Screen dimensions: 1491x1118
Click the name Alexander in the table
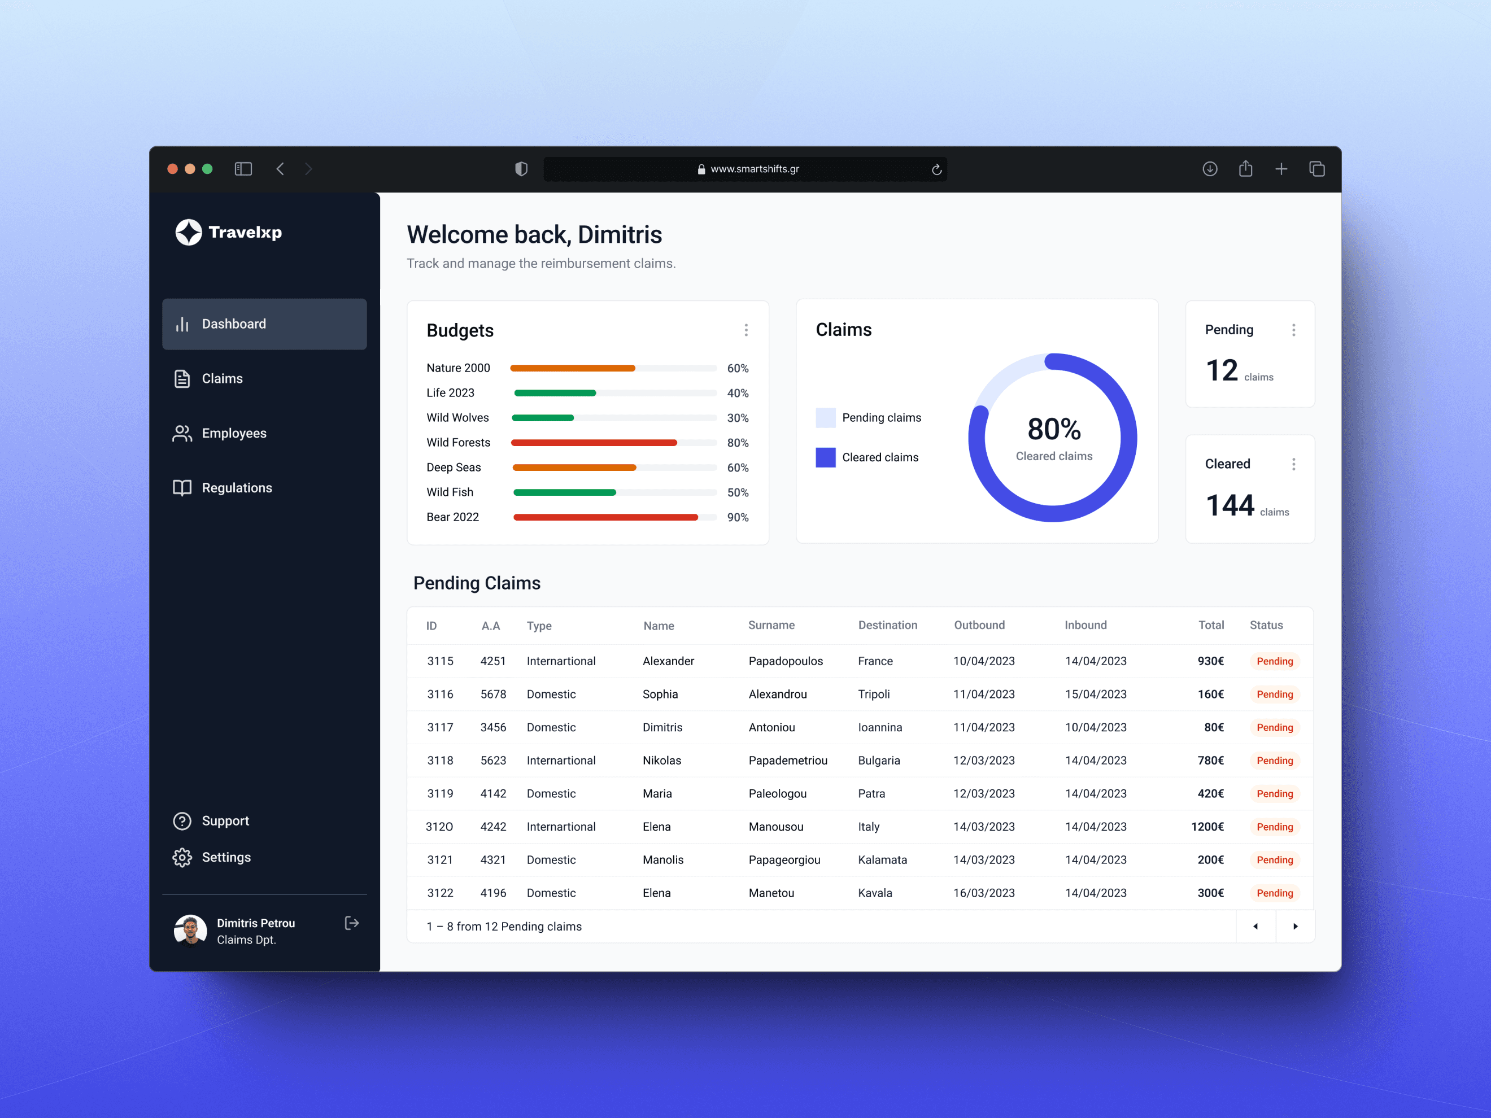click(668, 662)
